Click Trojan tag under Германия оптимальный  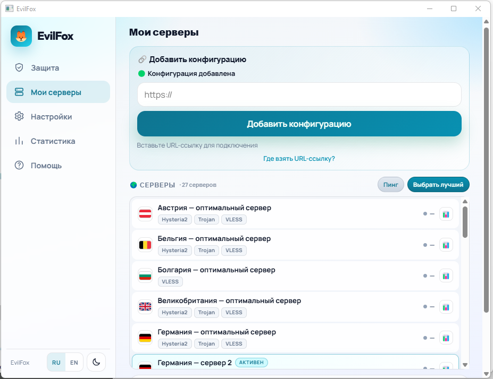tap(206, 344)
